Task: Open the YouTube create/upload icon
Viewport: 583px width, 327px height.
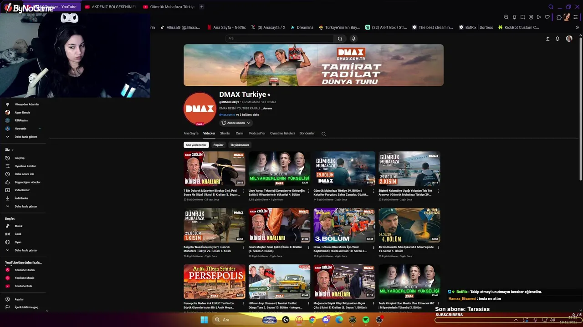Action: click(x=547, y=39)
